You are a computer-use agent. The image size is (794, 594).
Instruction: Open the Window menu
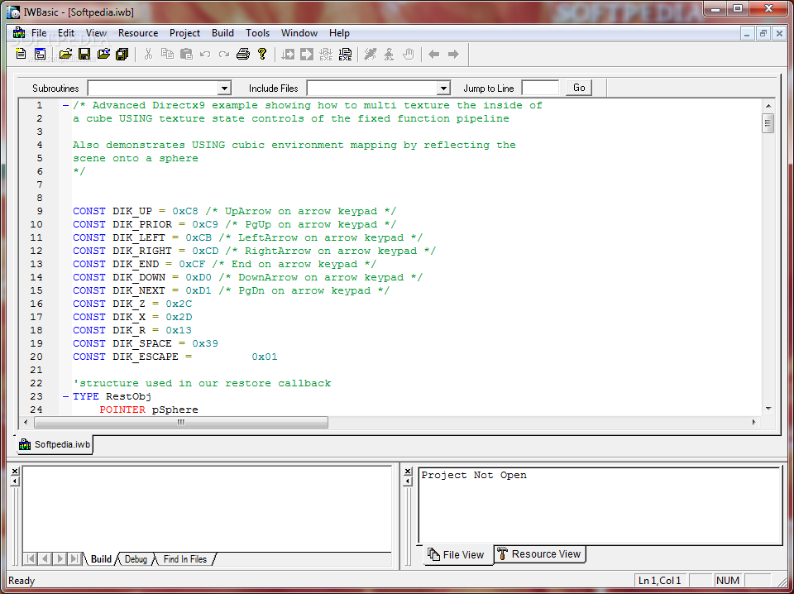click(x=299, y=33)
